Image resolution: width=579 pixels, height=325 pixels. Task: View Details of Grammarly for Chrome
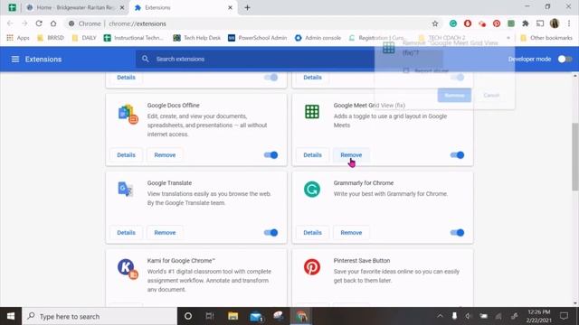click(x=312, y=233)
